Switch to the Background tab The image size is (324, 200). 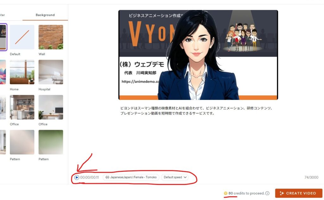[45, 15]
